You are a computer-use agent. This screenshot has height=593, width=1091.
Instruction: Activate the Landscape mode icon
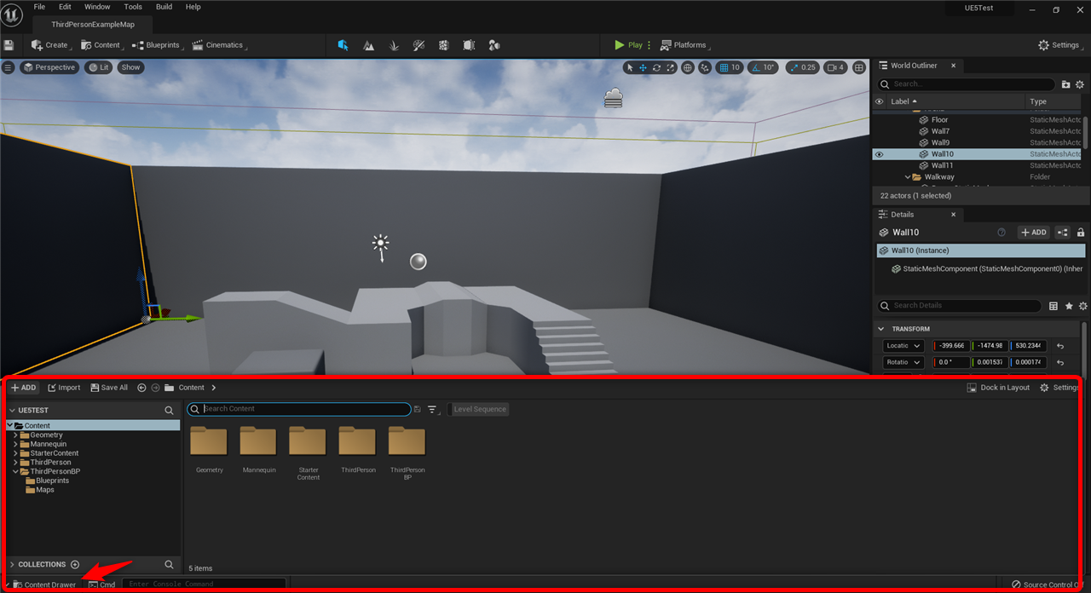368,45
